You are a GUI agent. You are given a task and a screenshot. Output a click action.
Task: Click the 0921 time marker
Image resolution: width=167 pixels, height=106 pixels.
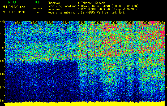pyautogui.click(x=18, y=23)
